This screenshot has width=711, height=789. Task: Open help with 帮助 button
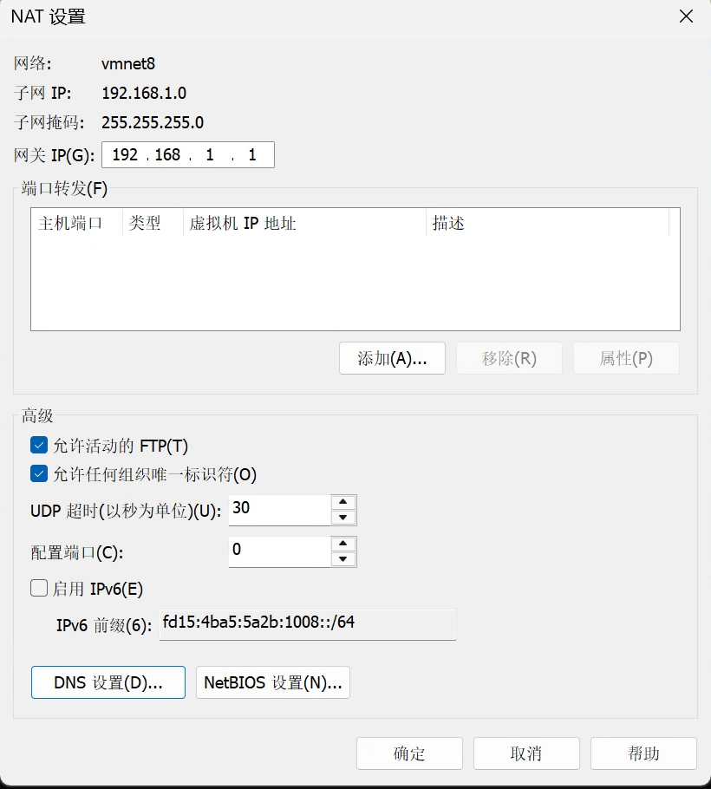tap(643, 753)
